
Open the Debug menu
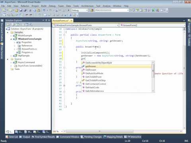52,6
